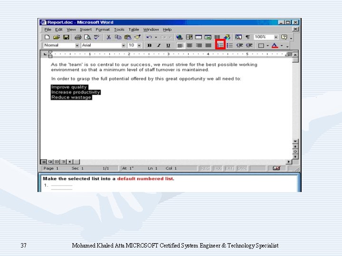Apply the red font color
The height and width of the screenshot is (256, 342).
(275, 46)
